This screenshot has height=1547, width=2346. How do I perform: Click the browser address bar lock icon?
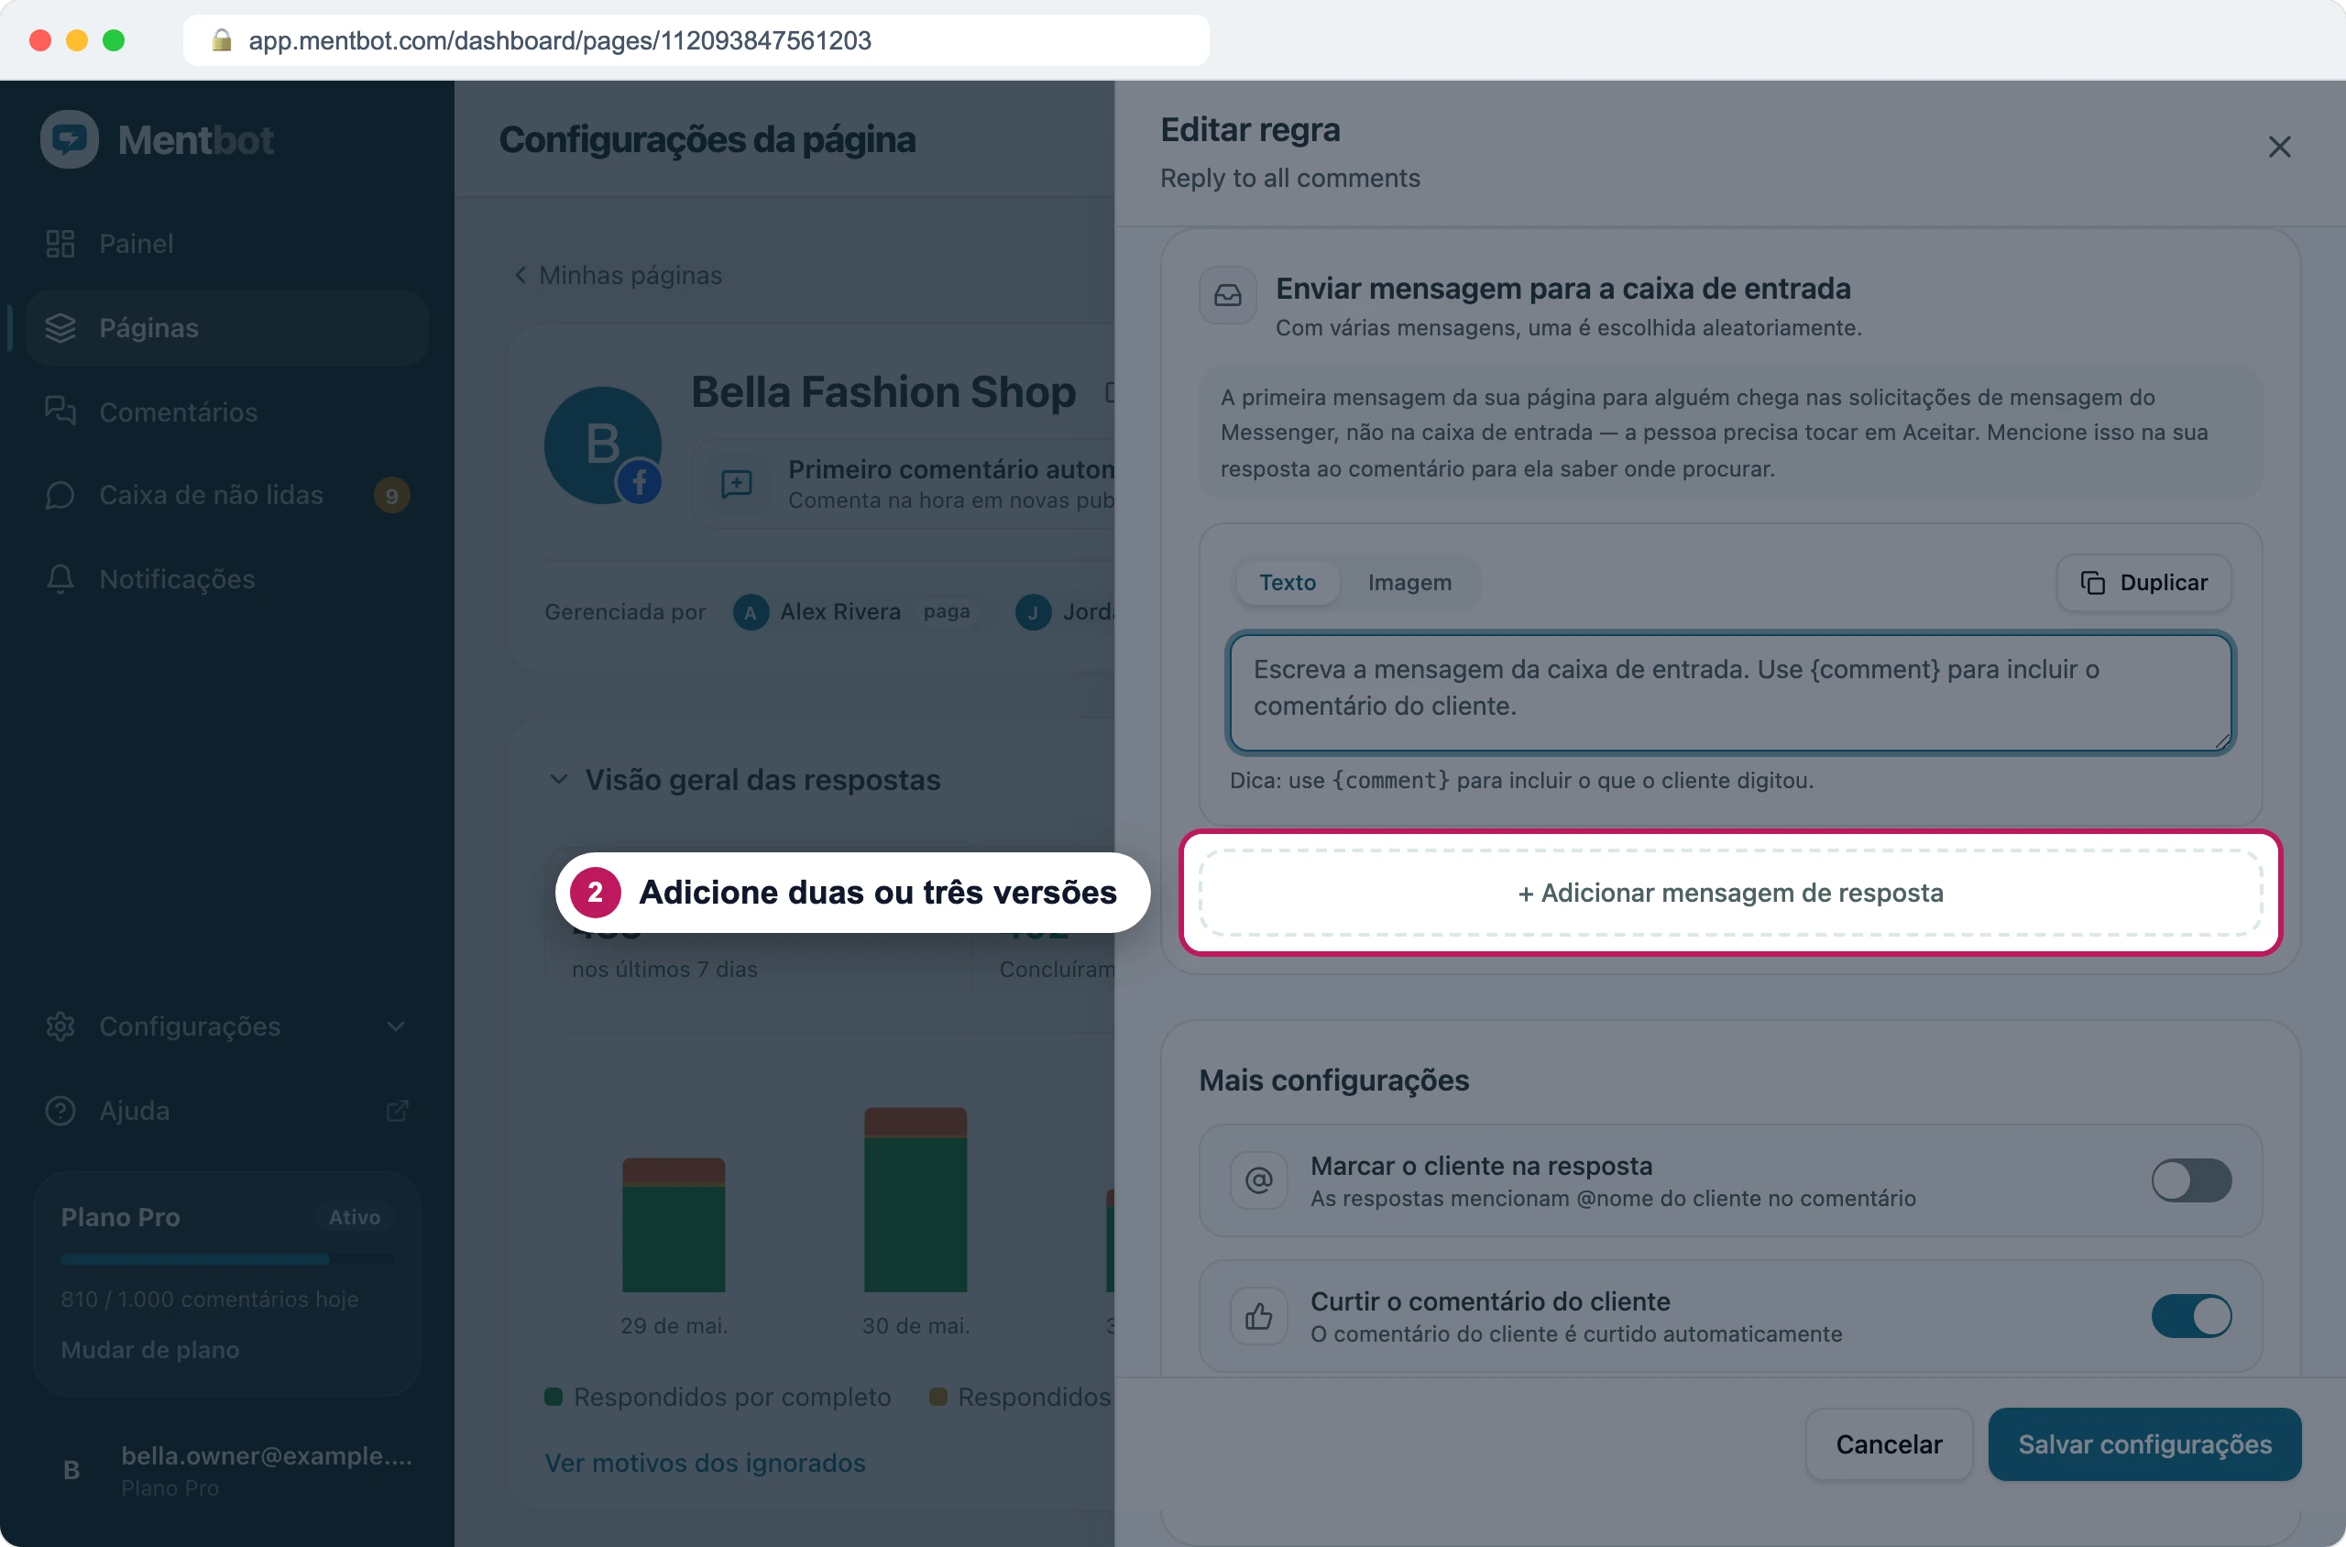tap(222, 40)
